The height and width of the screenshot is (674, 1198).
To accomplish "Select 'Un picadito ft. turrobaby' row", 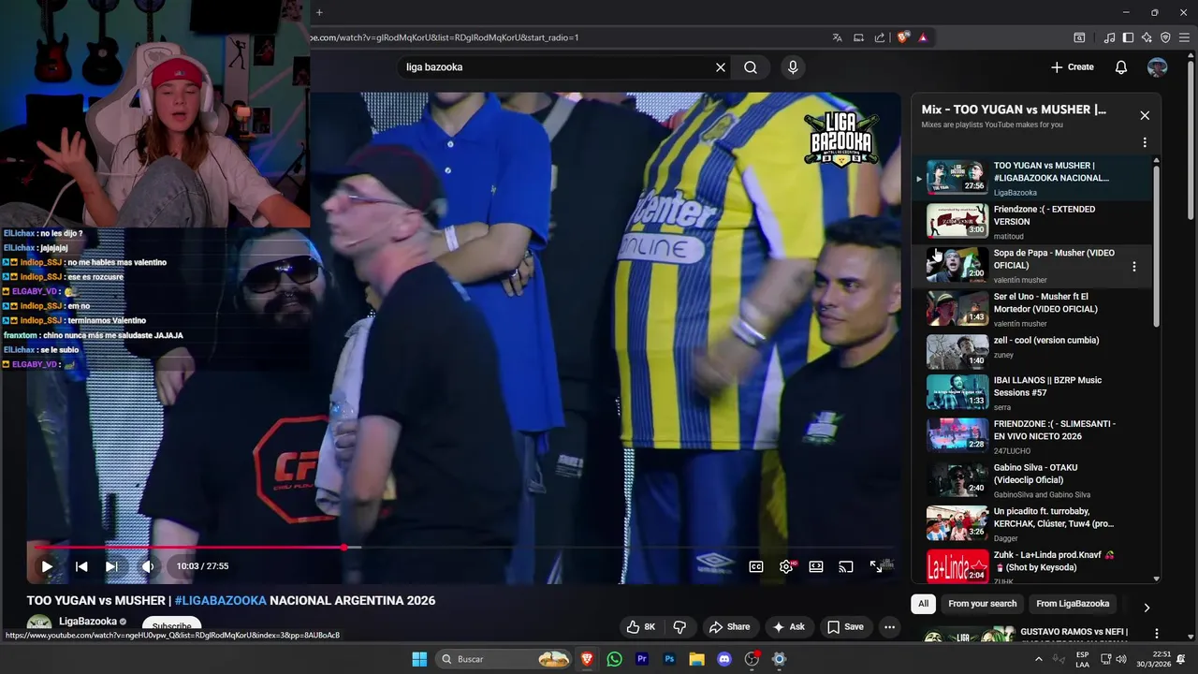I will [x=1030, y=524].
